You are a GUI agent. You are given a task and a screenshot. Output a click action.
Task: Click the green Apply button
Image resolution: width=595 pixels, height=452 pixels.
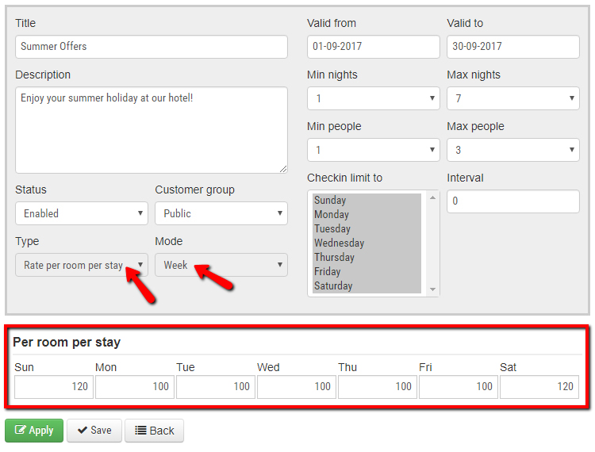tap(34, 431)
